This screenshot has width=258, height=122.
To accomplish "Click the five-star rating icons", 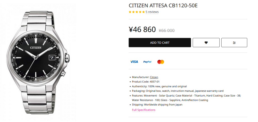I will (136, 12).
